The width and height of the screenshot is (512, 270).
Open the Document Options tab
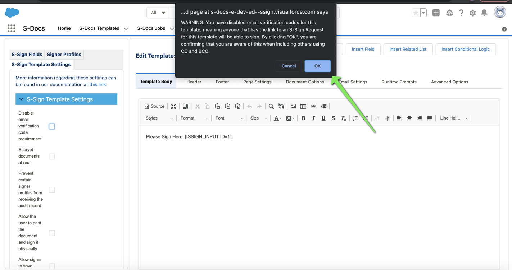[x=305, y=82]
